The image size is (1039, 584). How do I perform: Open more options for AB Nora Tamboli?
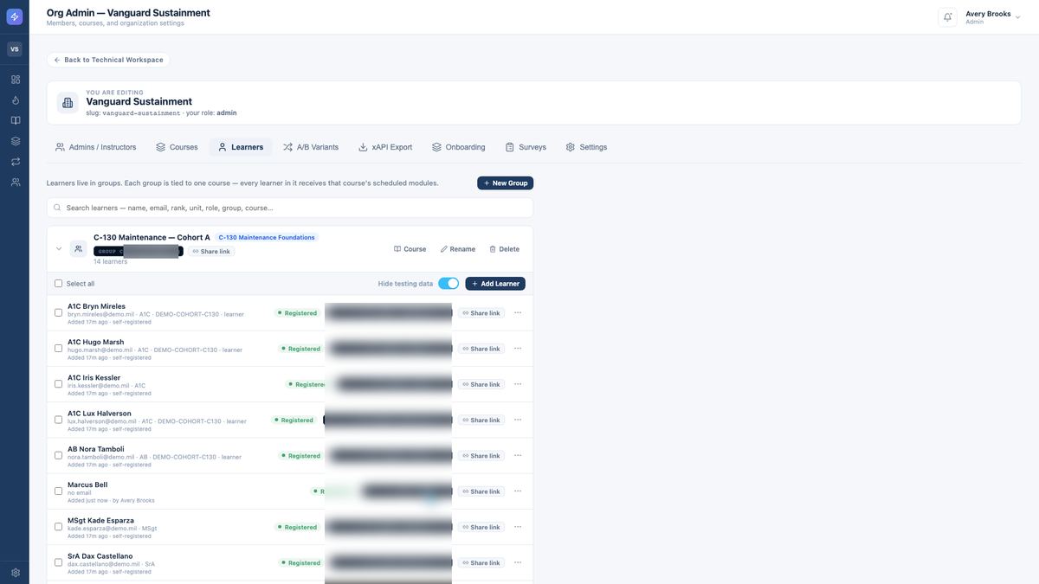tap(518, 455)
